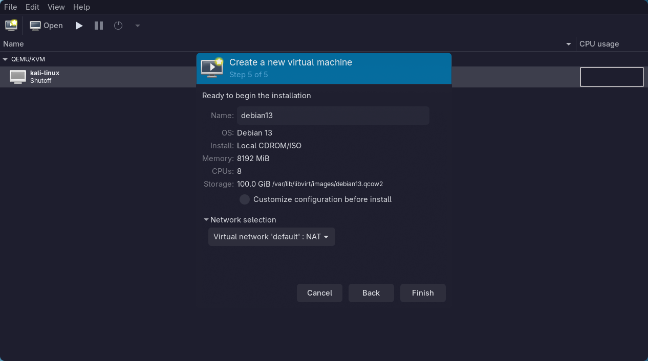Click the wizard dialog's virtual machine icon
The width and height of the screenshot is (648, 361).
point(212,67)
